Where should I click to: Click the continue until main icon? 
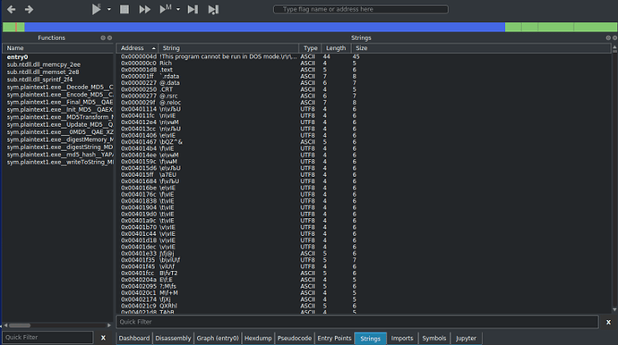coord(166,9)
